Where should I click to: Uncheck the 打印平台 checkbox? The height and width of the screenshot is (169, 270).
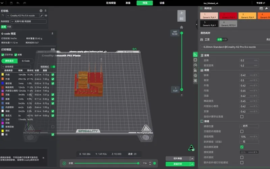click(x=3, y=55)
